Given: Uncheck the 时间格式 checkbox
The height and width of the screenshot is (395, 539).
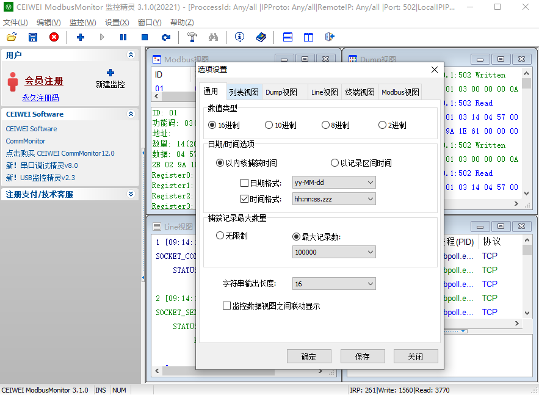Looking at the screenshot, I should (244, 198).
